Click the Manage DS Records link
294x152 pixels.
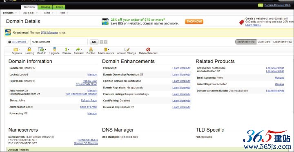(86, 143)
